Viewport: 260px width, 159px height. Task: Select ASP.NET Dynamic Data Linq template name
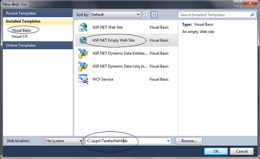point(120,66)
